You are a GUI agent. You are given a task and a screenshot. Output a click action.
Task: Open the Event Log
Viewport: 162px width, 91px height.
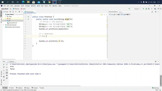(x=155, y=88)
